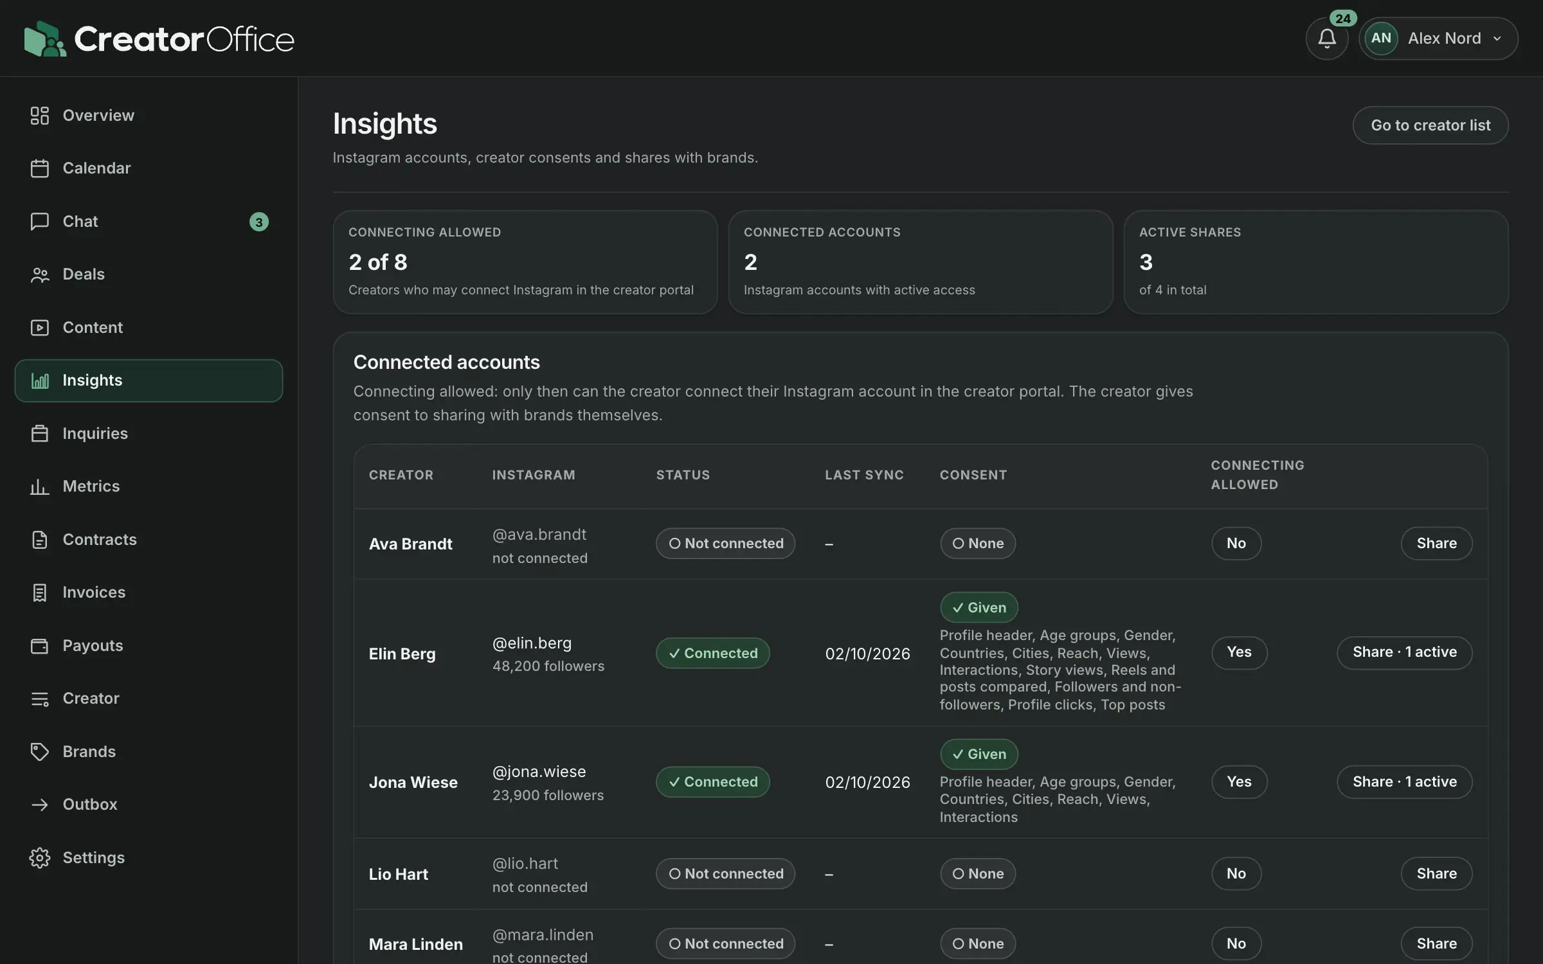Viewport: 1543px width, 964px height.
Task: Click the Payouts wallet icon
Action: [40, 646]
